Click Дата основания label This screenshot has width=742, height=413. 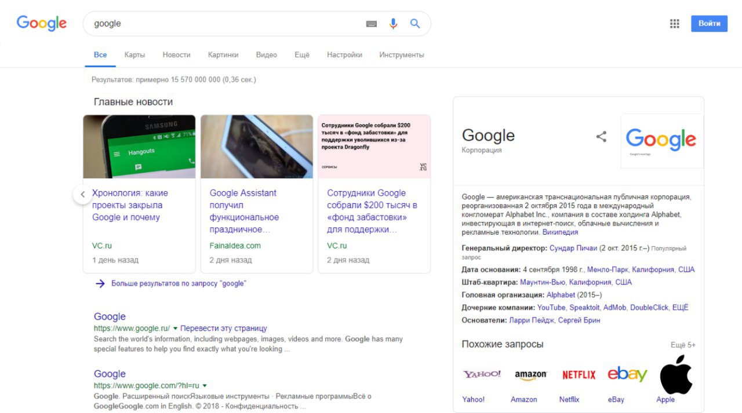point(491,270)
